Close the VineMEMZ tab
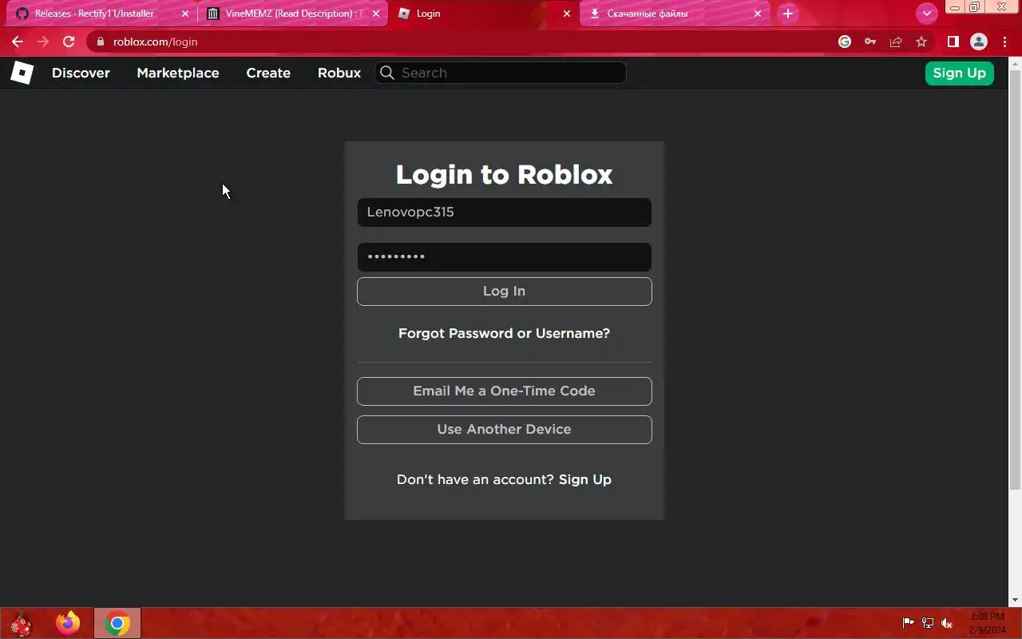1022x639 pixels. 376,14
